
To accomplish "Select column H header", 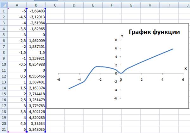I will click(150, 5).
